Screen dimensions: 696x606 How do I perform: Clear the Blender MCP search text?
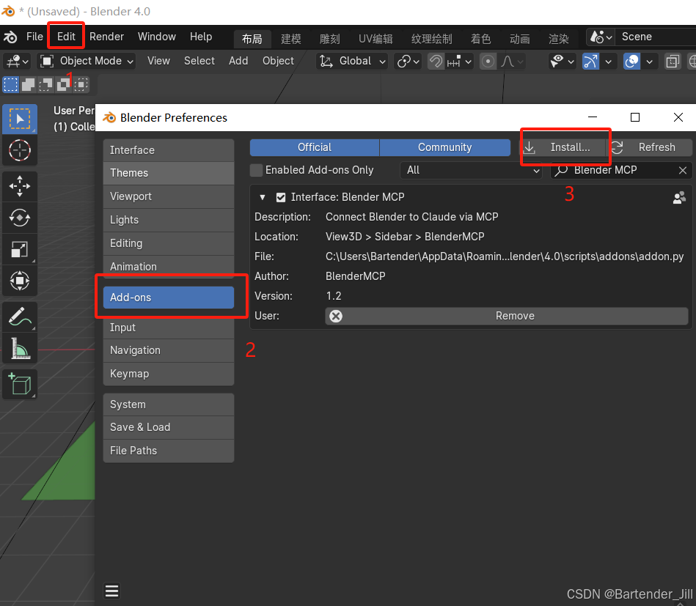[x=683, y=170]
